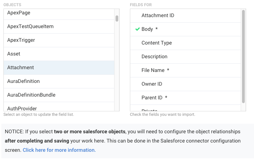Check the Owner ID field

coord(152,84)
